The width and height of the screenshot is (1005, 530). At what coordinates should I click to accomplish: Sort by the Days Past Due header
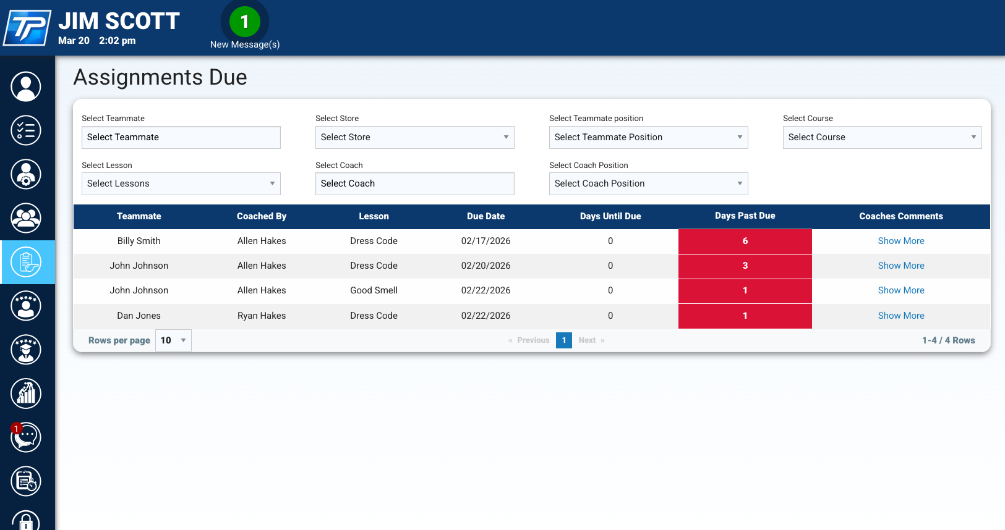[745, 216]
